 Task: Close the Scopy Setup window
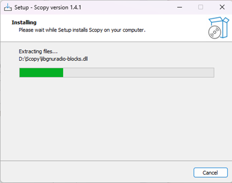pos(222,7)
